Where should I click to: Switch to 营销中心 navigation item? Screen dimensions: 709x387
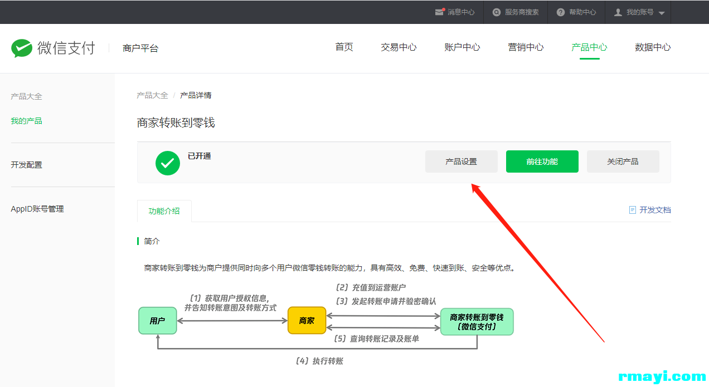(x=526, y=47)
